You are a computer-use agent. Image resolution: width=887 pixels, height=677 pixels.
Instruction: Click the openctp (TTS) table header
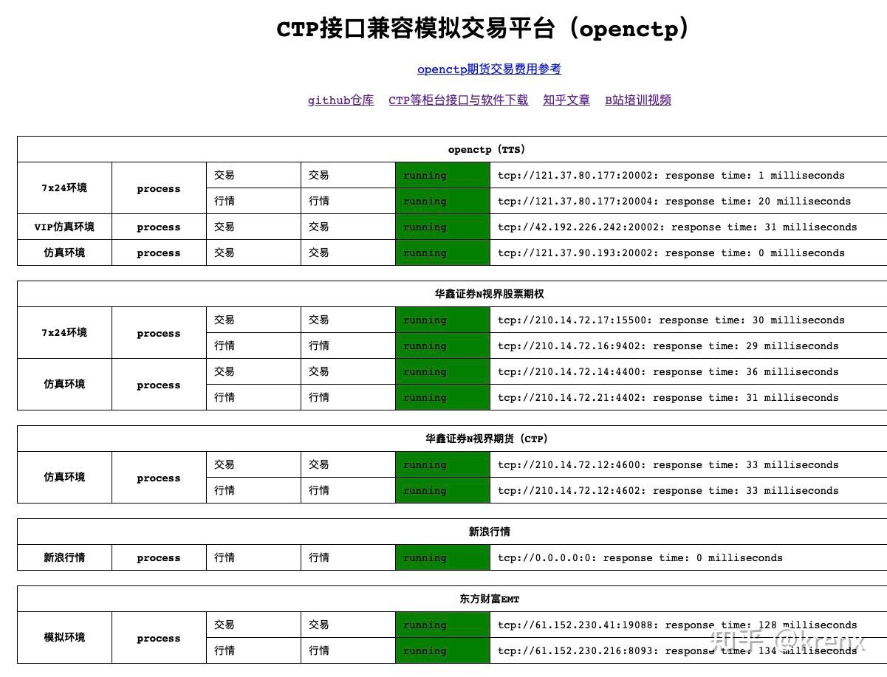489,149
